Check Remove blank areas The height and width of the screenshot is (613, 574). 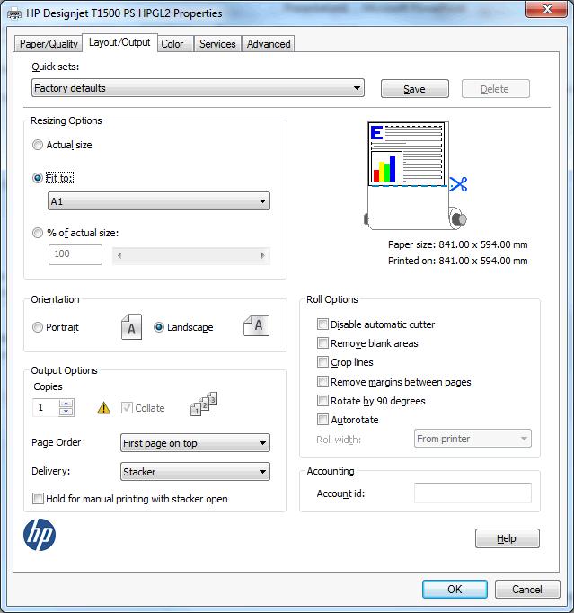(x=322, y=342)
